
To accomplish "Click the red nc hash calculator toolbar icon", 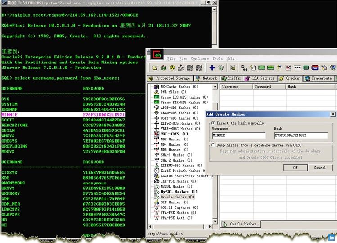I will (288, 68).
